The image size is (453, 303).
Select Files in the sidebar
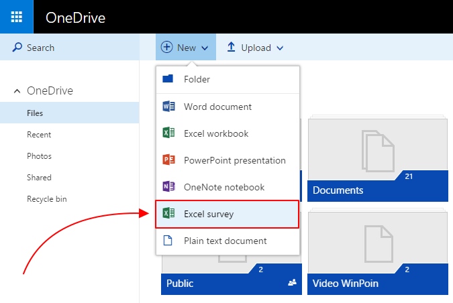click(69, 113)
